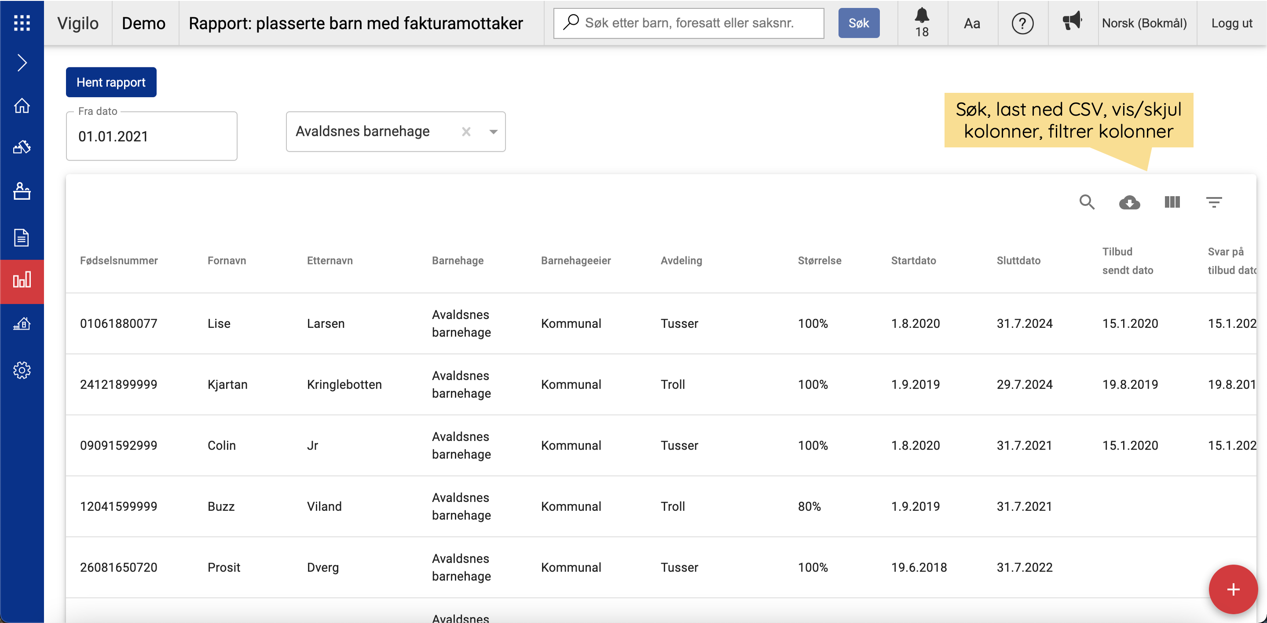
Task: Click the Fra dato date field
Action: tap(151, 136)
